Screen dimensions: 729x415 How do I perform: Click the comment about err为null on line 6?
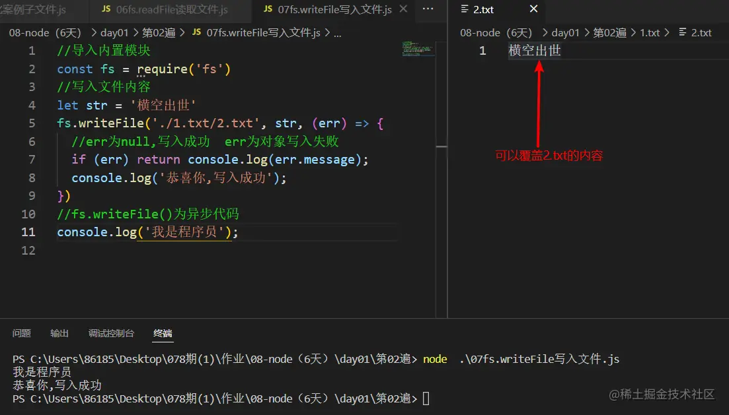pos(205,141)
